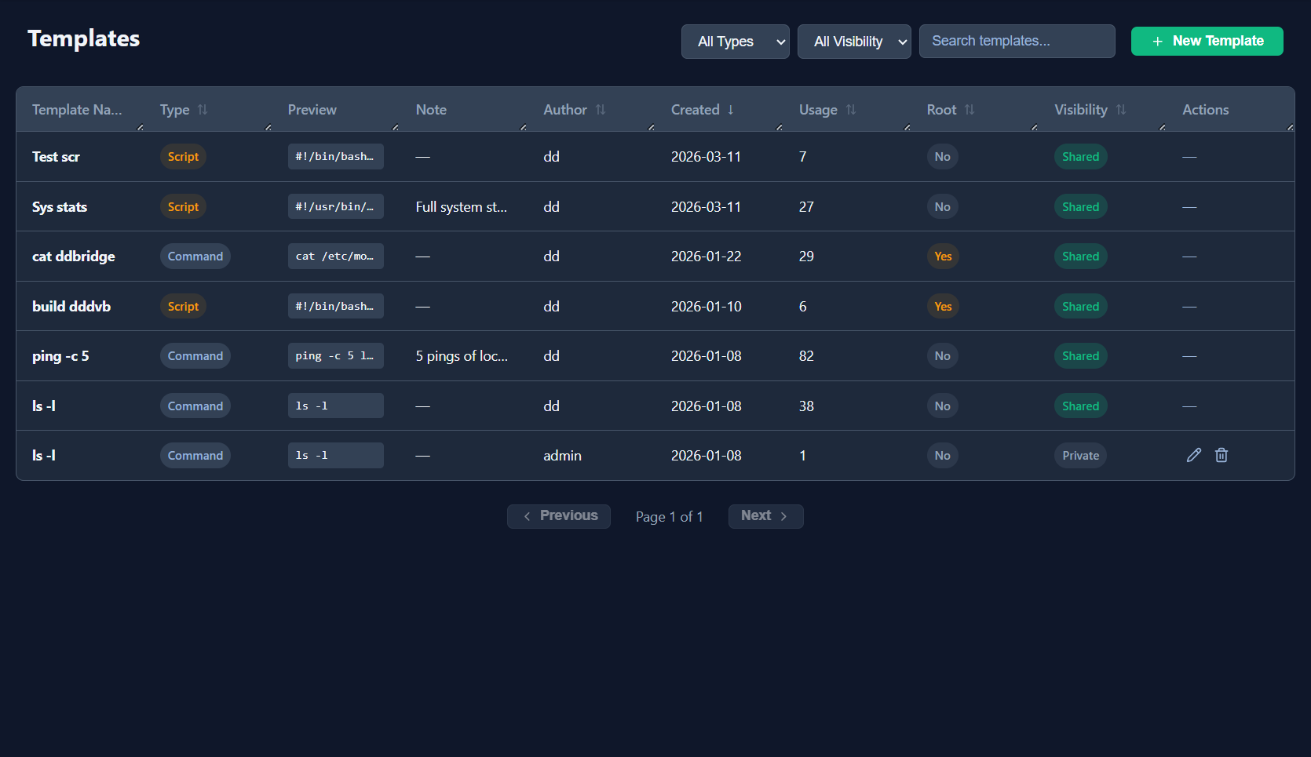Click the Private visibility badge

click(1080, 456)
